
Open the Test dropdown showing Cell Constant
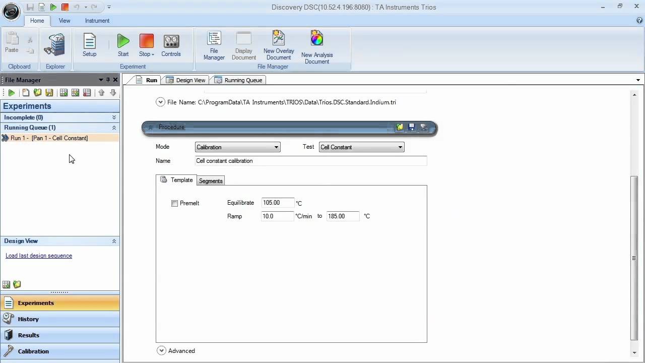[x=361, y=147]
